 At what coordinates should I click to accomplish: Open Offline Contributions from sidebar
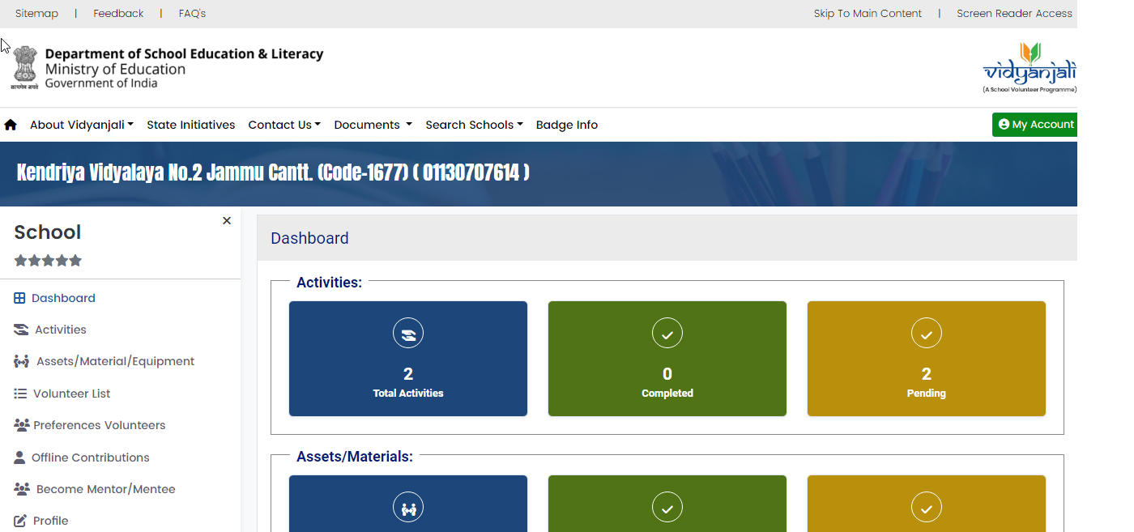click(x=90, y=458)
